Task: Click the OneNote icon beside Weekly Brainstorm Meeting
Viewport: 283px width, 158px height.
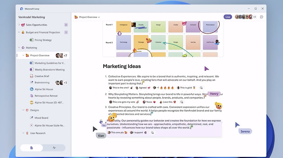Action: click(31, 69)
